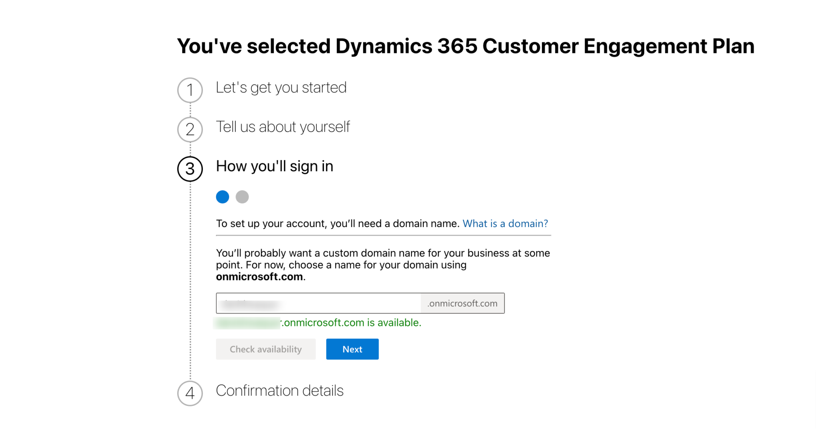This screenshot has width=816, height=441.
Task: Select the blue progress dot
Action: 223,196
